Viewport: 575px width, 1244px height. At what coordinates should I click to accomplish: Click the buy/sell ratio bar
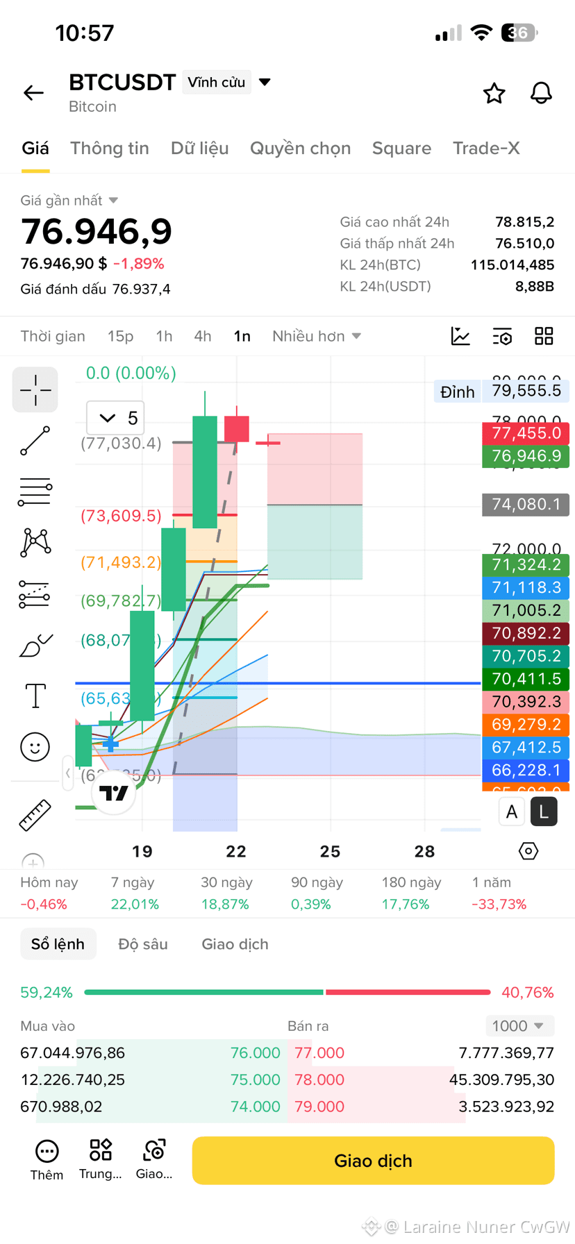coord(287,993)
